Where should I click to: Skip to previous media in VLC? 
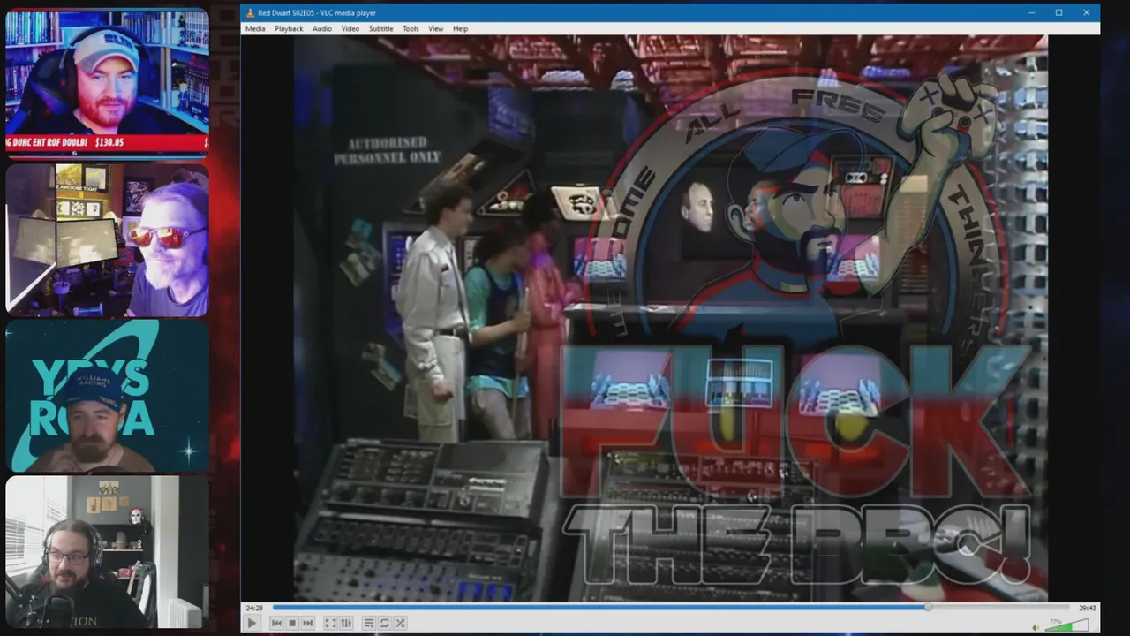pyautogui.click(x=276, y=623)
